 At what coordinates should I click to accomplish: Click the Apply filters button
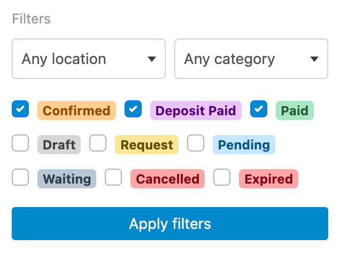(170, 224)
